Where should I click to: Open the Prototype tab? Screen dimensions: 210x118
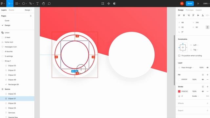click(x=190, y=10)
